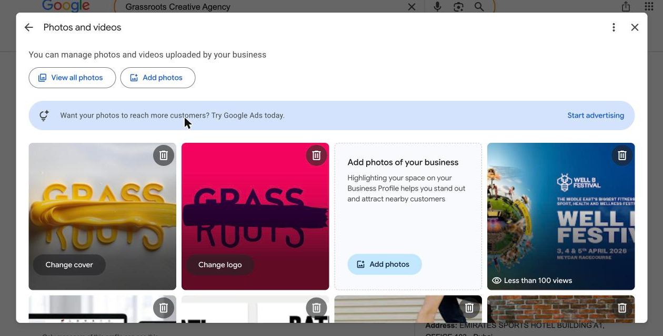Open the Well B Festival photo thumbnail
Screen dimensions: 663x336
[561, 216]
